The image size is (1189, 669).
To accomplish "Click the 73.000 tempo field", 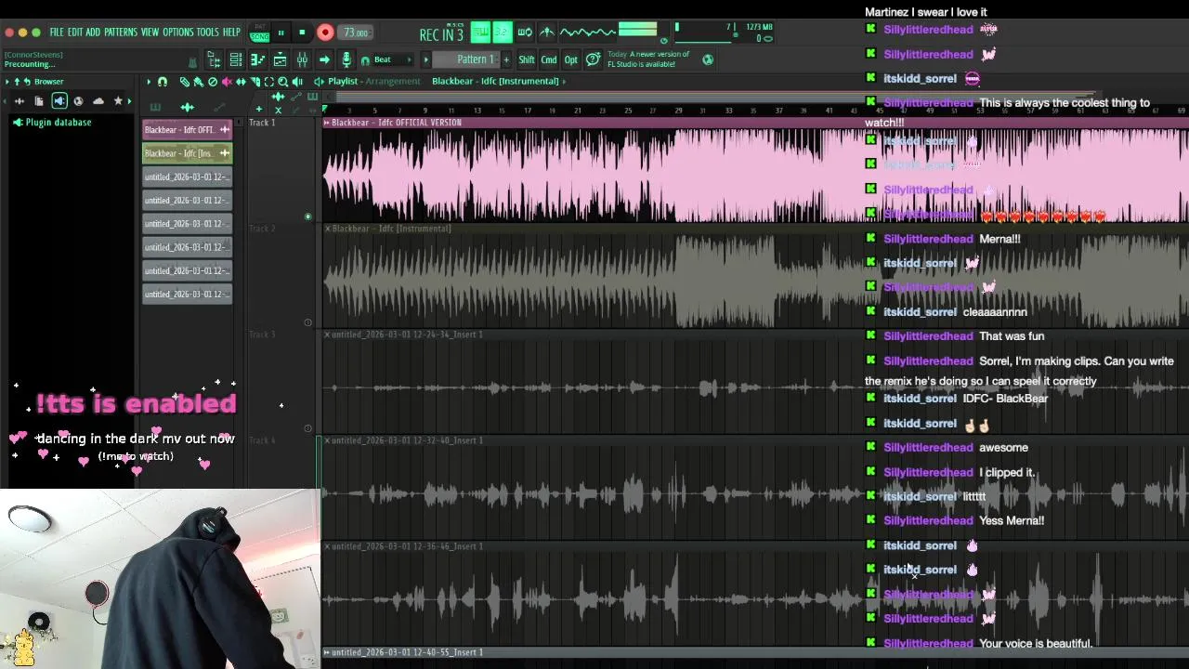I will coord(356,33).
